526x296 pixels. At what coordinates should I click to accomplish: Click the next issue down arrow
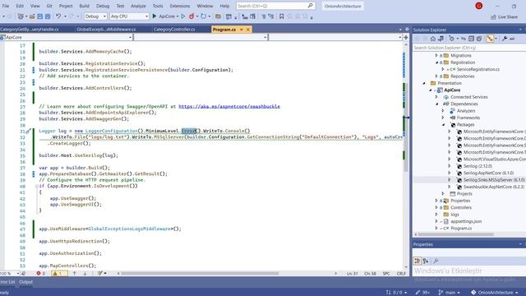pyautogui.click(x=85, y=274)
